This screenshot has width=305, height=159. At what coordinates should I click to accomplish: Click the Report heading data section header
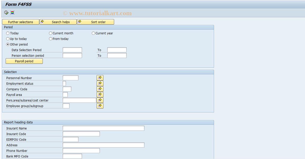coord(108,122)
